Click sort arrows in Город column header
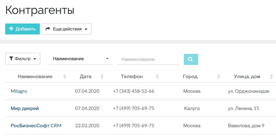The height and width of the screenshot is (139, 276). pos(219,77)
